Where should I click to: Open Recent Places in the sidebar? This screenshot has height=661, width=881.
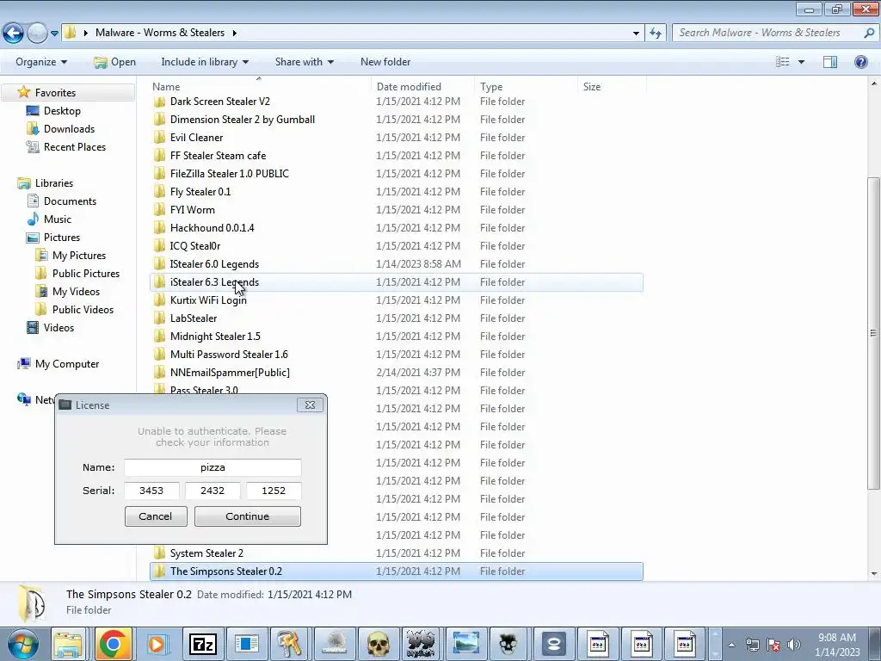tap(75, 146)
